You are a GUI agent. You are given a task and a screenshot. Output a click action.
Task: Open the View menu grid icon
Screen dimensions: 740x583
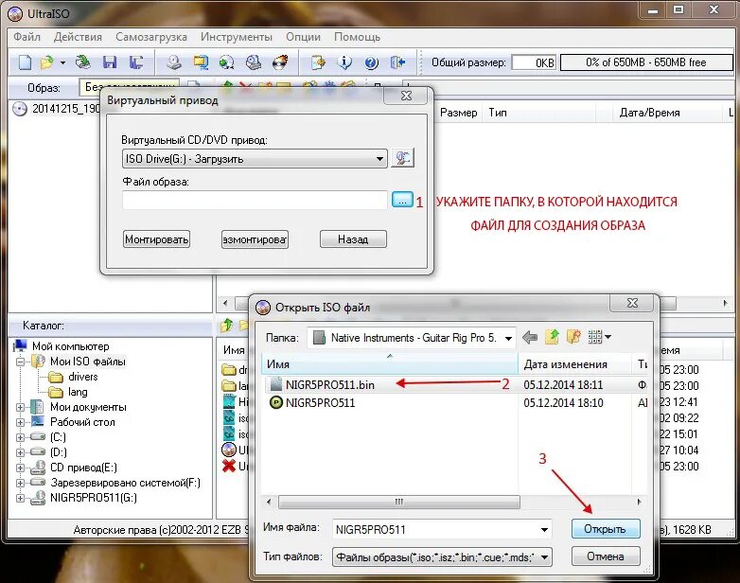[x=599, y=337]
